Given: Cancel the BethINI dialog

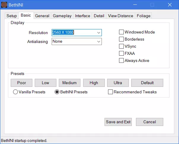Looking at the screenshot, I should 150,122.
